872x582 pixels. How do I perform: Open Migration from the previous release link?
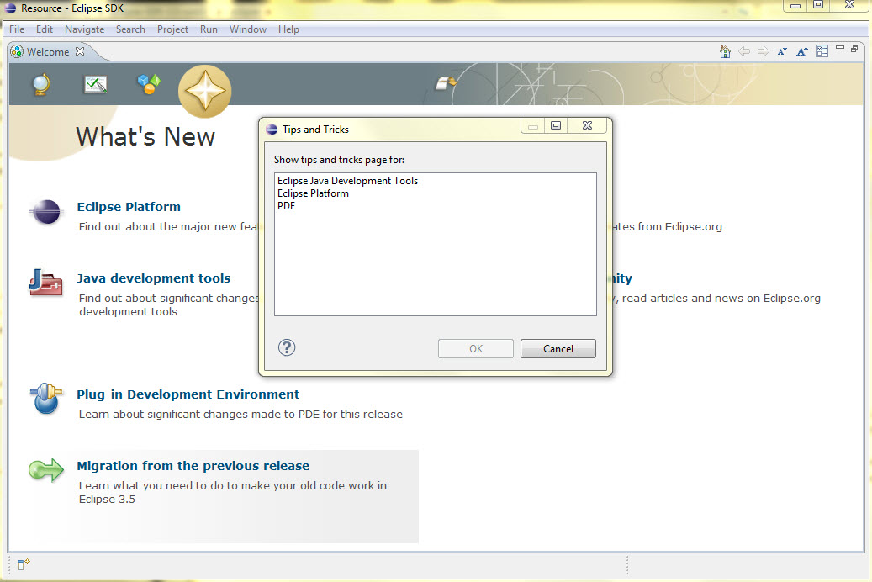pos(193,466)
